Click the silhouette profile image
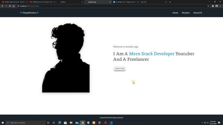Screen dimensions: 223x125 point(66,58)
